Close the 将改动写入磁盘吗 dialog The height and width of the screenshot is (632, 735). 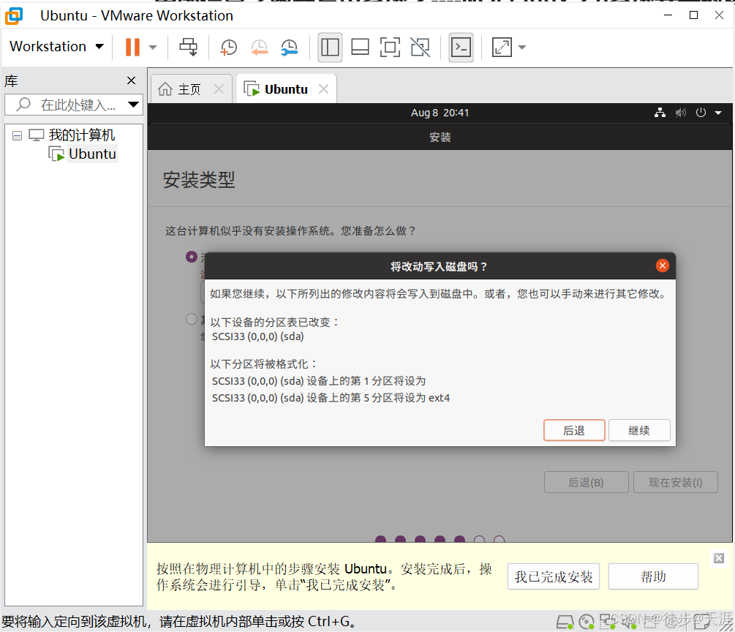[x=663, y=266]
